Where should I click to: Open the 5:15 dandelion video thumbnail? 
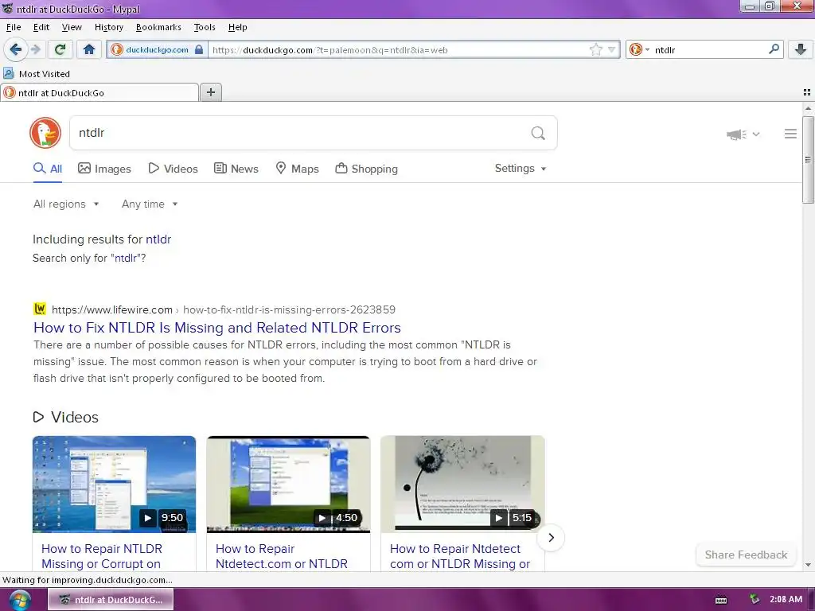462,485
